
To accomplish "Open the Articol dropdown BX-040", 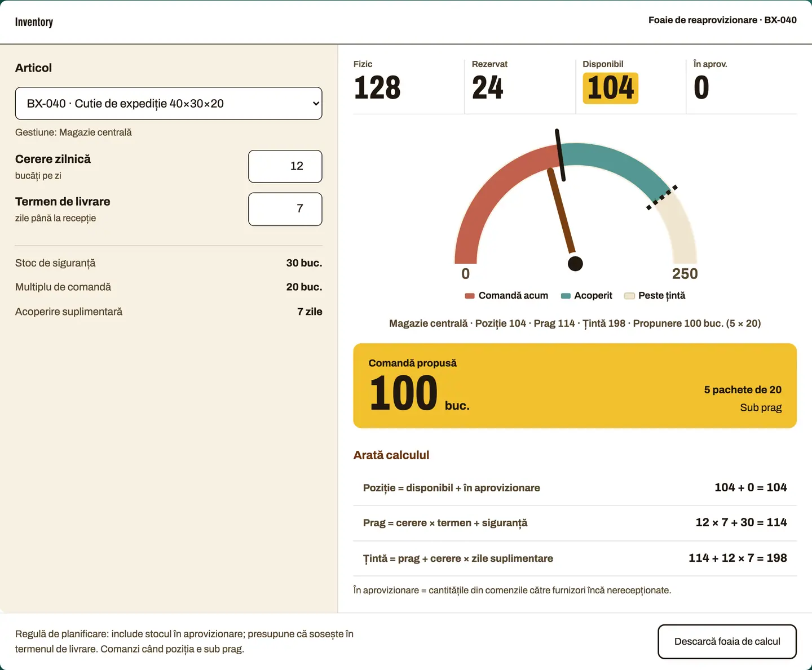I will (x=169, y=103).
